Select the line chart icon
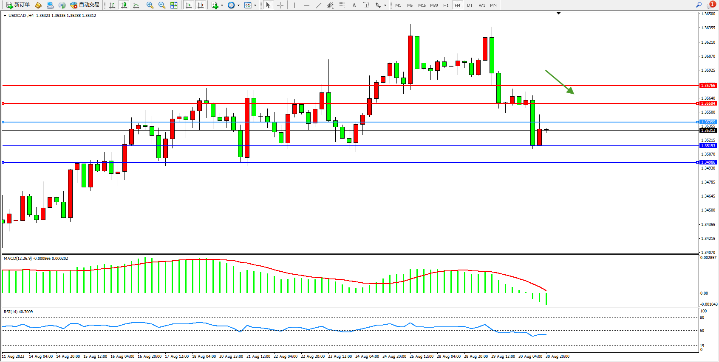 136,5
